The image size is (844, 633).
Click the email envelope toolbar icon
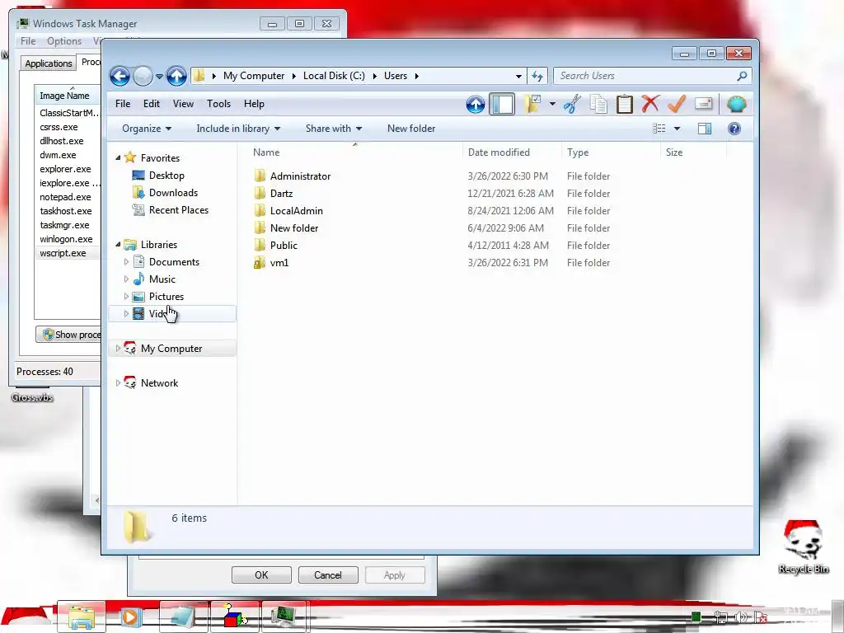[704, 103]
